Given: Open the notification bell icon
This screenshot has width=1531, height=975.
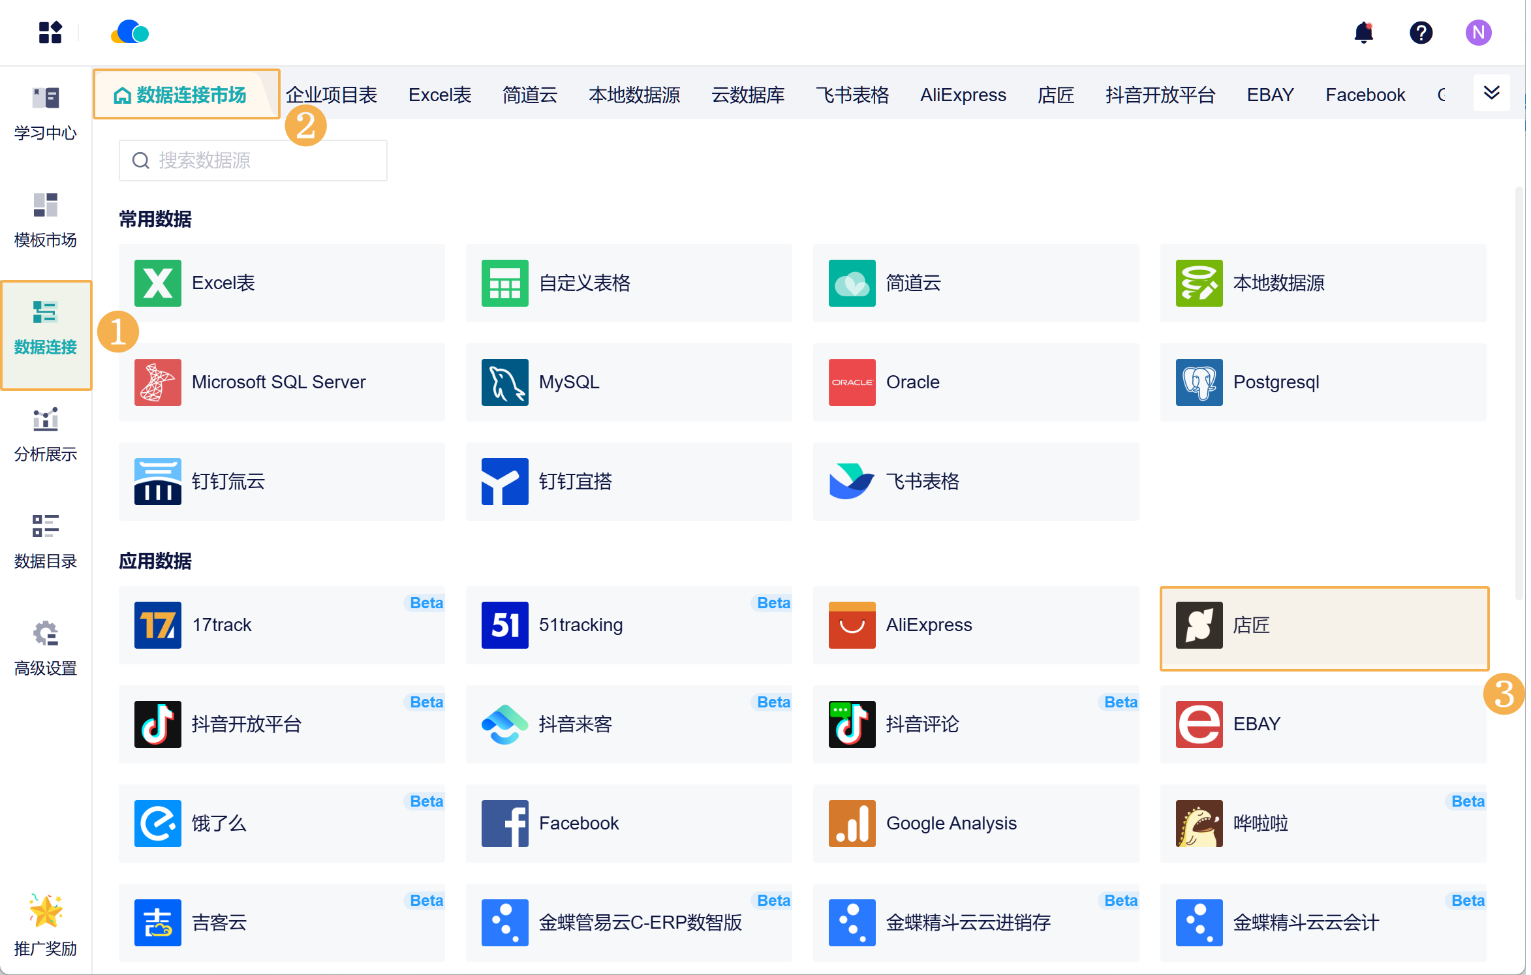Looking at the screenshot, I should [x=1363, y=33].
